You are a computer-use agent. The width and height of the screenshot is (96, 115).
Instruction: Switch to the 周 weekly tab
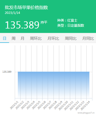click(x=13, y=38)
